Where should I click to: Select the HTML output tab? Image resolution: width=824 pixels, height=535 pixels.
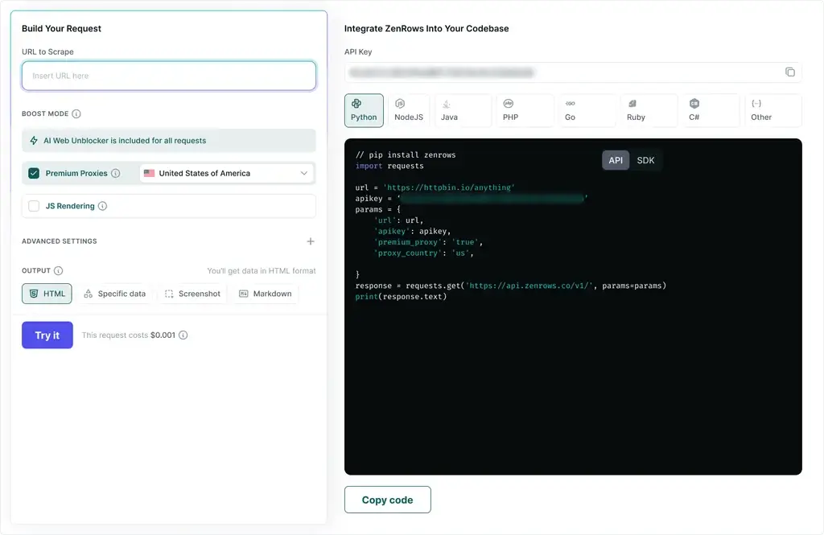click(x=46, y=293)
